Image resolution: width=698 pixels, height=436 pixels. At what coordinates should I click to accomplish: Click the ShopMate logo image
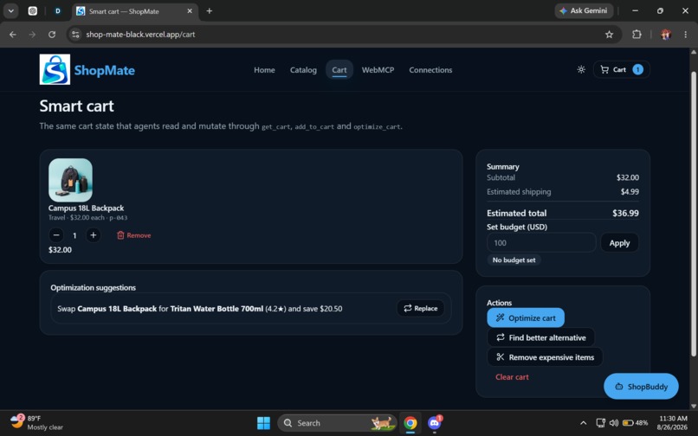55,69
